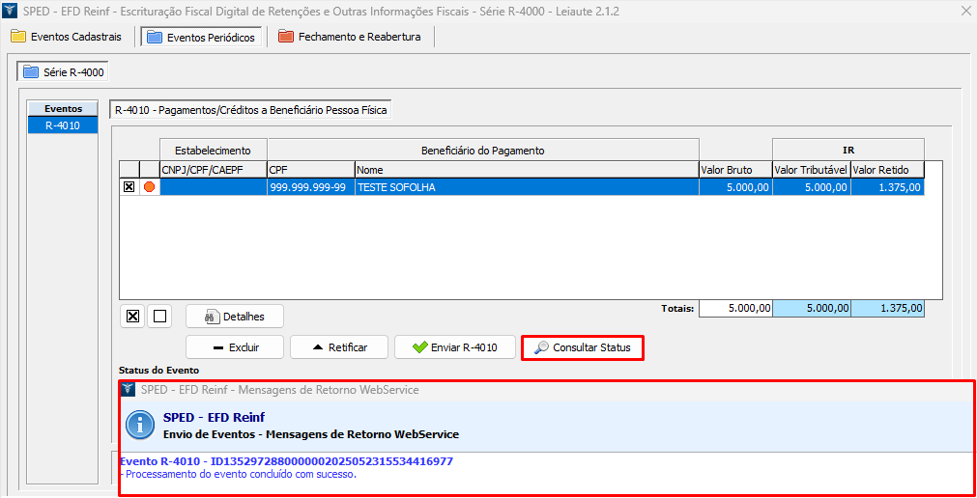This screenshot has height=498, width=977.
Task: Click the CPF cell 999.999.999-99
Action: pos(309,187)
